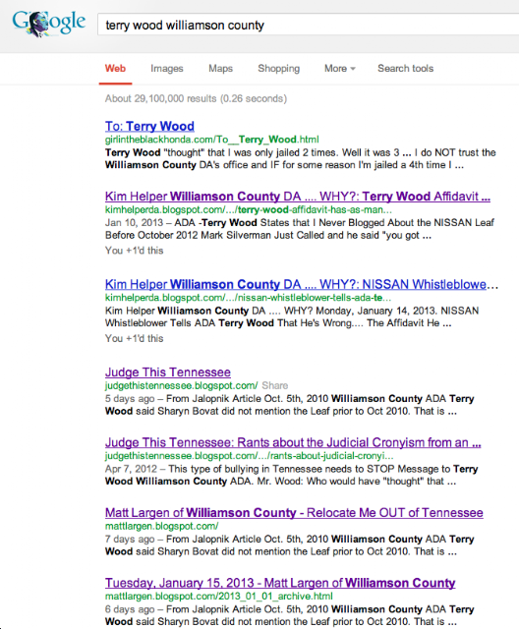This screenshot has width=519, height=629.
Task: Click the 'nissan-whistleblower-tells-ada-te...' green URL
Action: (248, 298)
